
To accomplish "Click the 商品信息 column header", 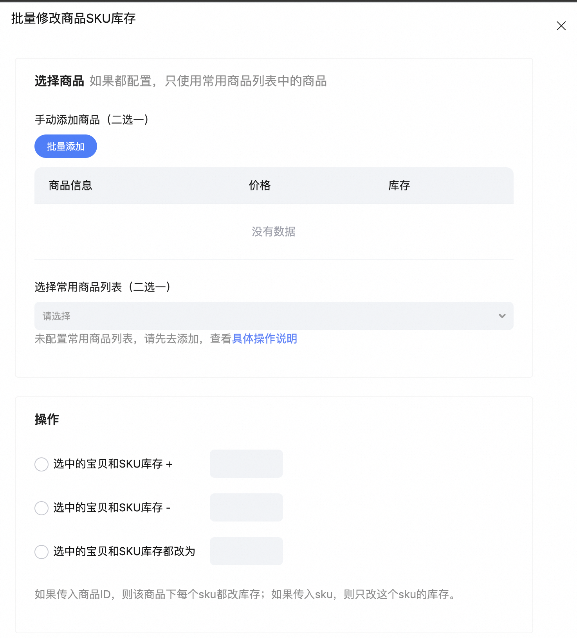I will (x=70, y=185).
